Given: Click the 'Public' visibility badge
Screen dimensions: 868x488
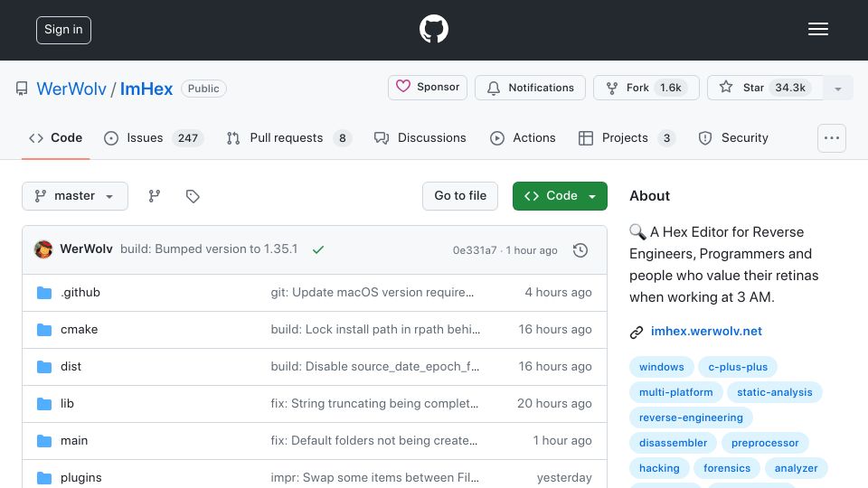Looking at the screenshot, I should pos(203,89).
